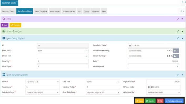Viewport: 186px width, 104px height.
Task: Switch to the Tahsis tab
Action: (x=87, y=11)
